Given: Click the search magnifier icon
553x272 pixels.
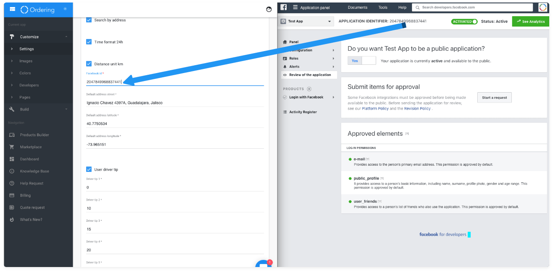Looking at the screenshot, I should (x=417, y=7).
